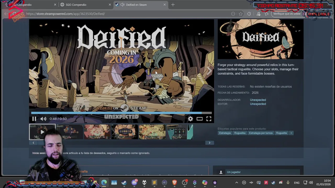This screenshot has width=335, height=188.
Task: Pause the Deified trailer video
Action: [x=34, y=119]
